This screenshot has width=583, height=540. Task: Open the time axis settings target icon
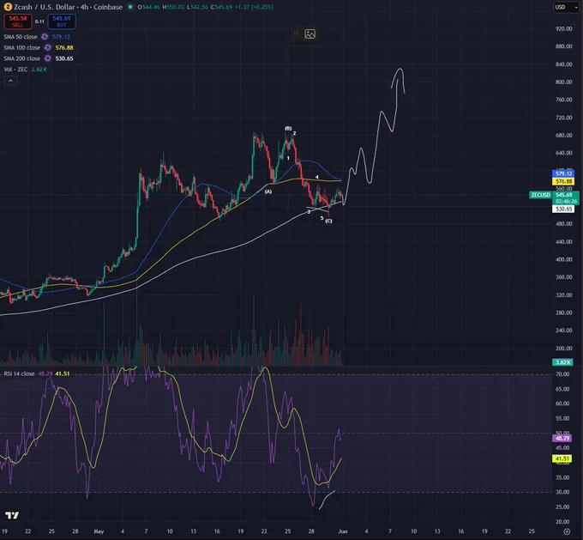567,531
